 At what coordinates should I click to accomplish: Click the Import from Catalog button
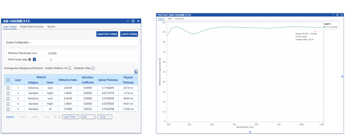pos(107,34)
